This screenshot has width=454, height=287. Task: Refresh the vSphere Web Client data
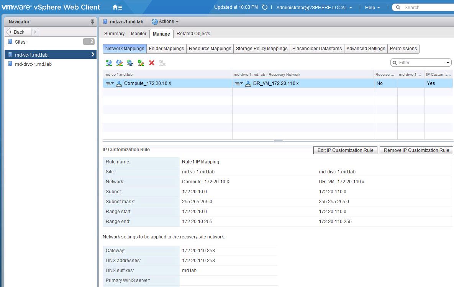[265, 7]
